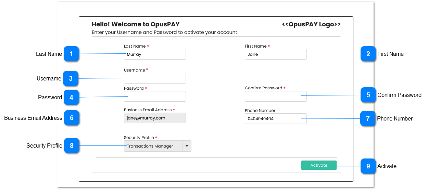Click the Phone Number field with 0404040404

[x=276, y=119]
